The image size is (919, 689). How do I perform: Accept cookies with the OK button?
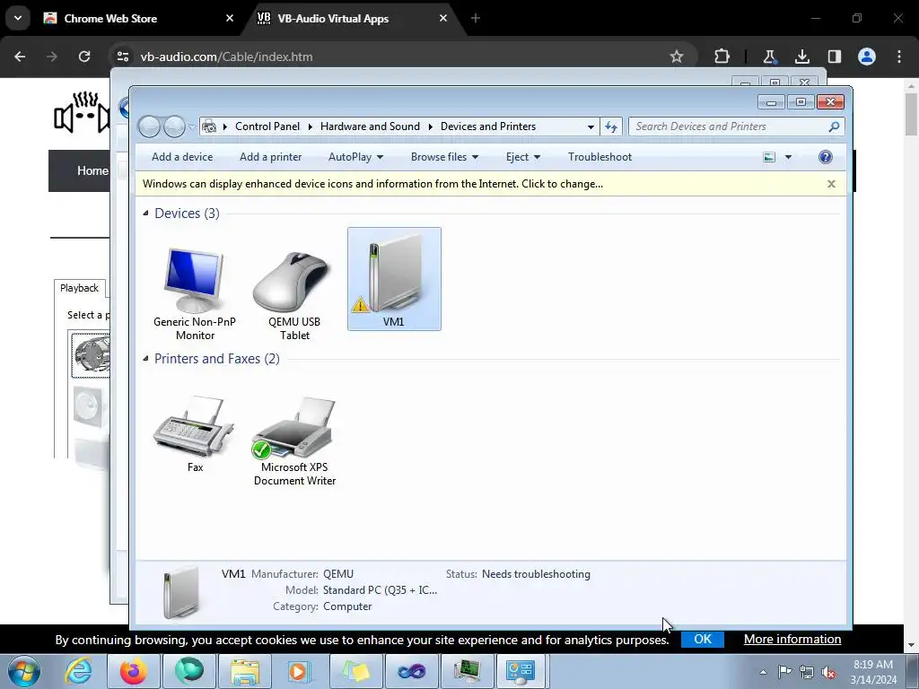click(x=703, y=639)
